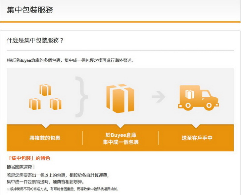Click the footnote starting ※根據使用不同的寄送方式
This screenshot has height=195, width=241.
(x=63, y=189)
